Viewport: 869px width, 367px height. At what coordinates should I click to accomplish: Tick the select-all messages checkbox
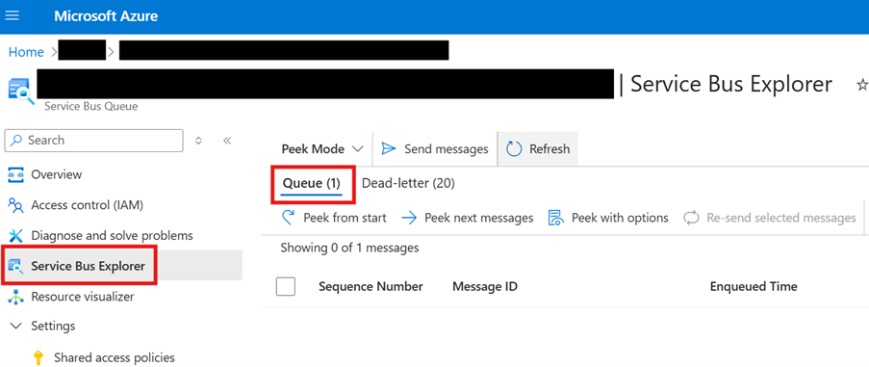pyautogui.click(x=286, y=287)
